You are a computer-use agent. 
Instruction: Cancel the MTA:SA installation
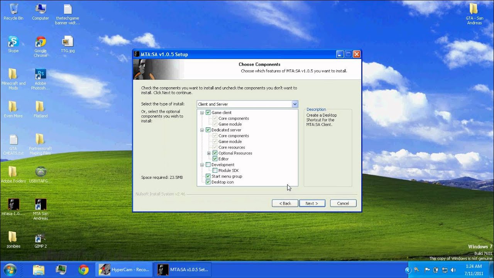[x=343, y=203]
